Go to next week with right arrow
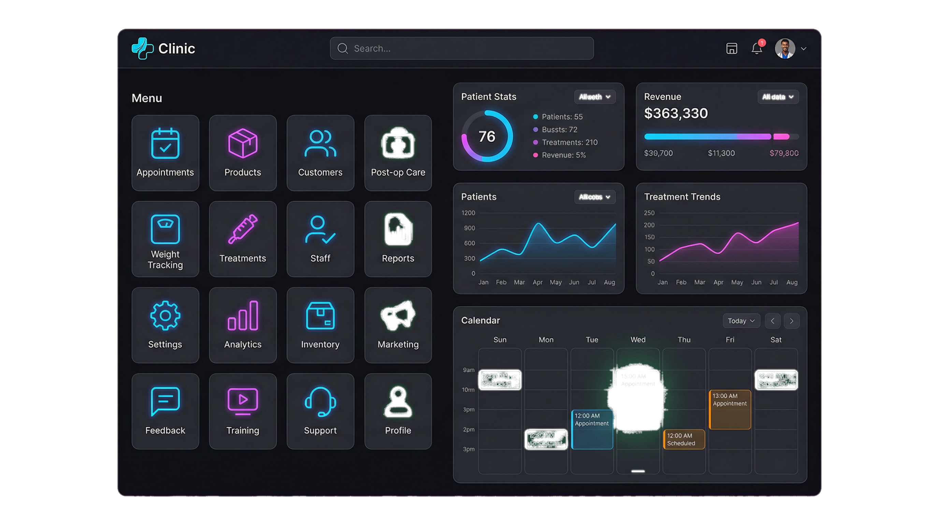The image size is (939, 524). tap(791, 321)
